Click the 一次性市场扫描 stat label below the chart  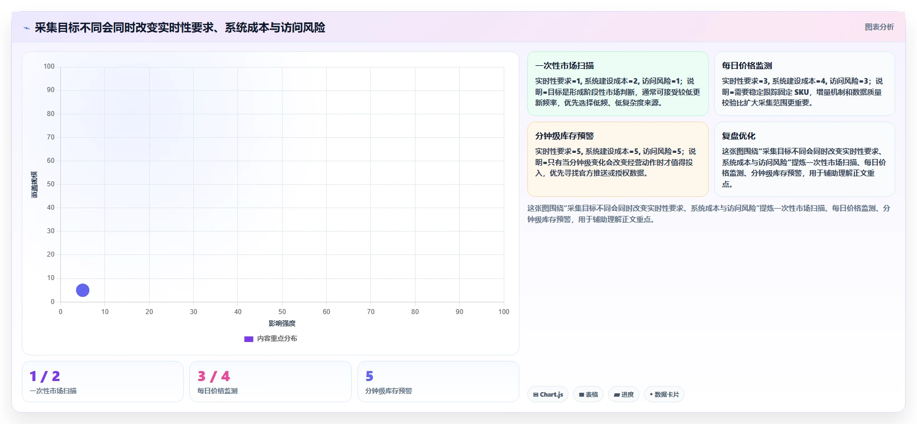tap(53, 391)
